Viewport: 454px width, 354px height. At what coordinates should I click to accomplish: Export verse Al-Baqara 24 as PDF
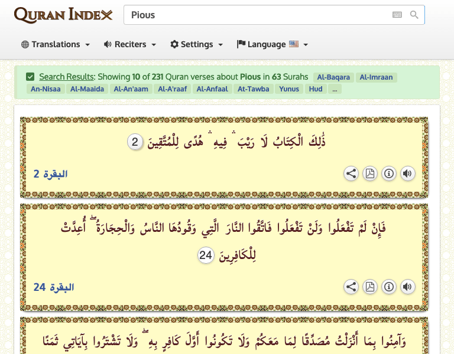[x=370, y=287]
